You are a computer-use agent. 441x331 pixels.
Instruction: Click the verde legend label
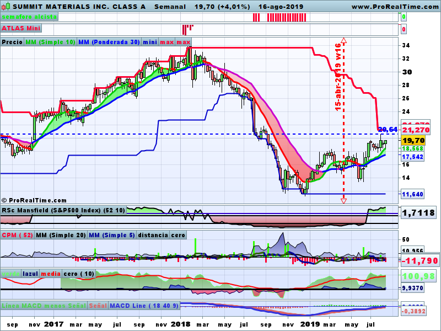tap(10, 274)
